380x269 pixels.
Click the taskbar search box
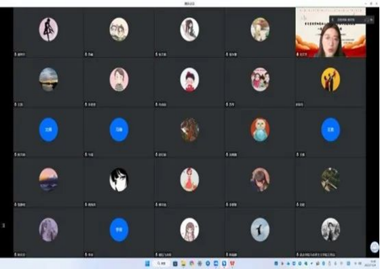coord(162,264)
